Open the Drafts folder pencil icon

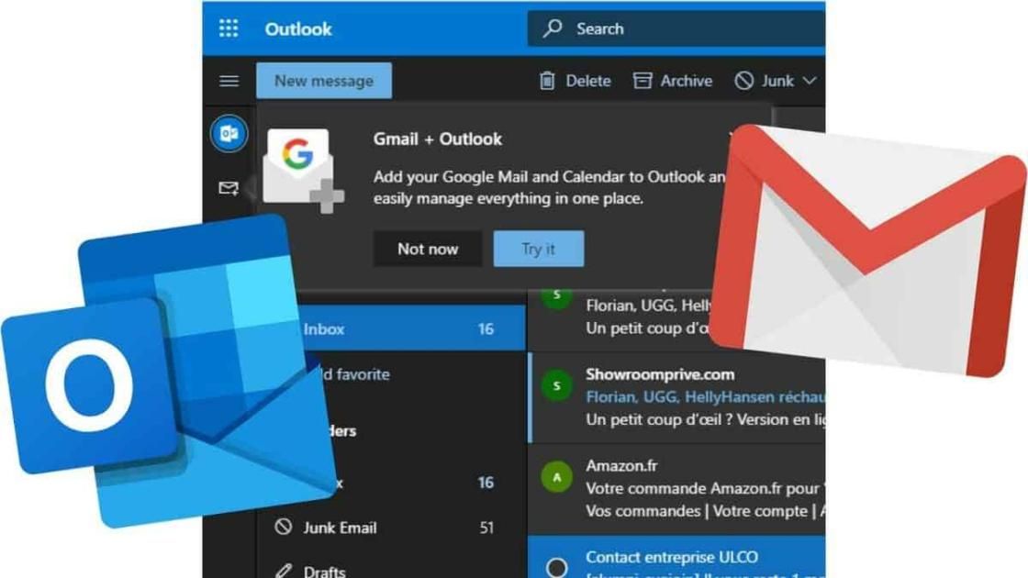284,571
